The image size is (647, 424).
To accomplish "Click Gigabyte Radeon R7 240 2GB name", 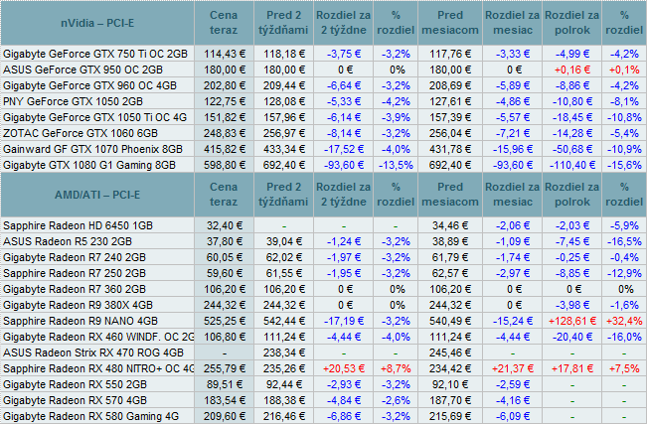I will [75, 257].
